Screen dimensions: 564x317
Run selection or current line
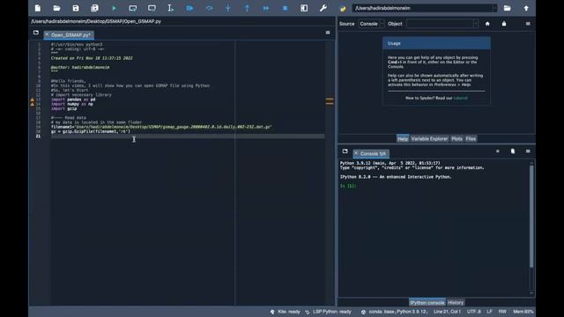(x=170, y=8)
